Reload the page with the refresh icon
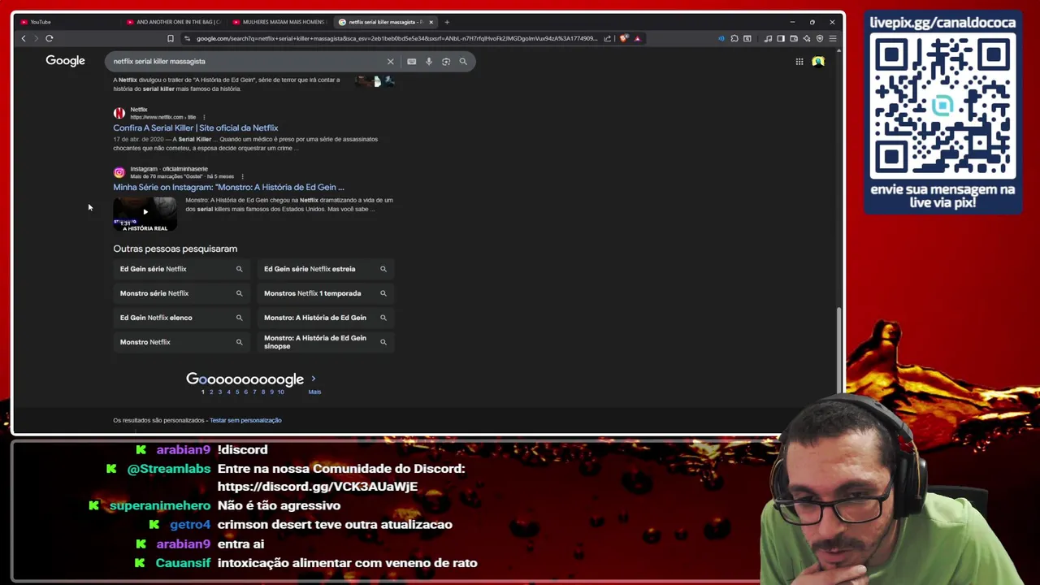The height and width of the screenshot is (585, 1040). tap(50, 38)
